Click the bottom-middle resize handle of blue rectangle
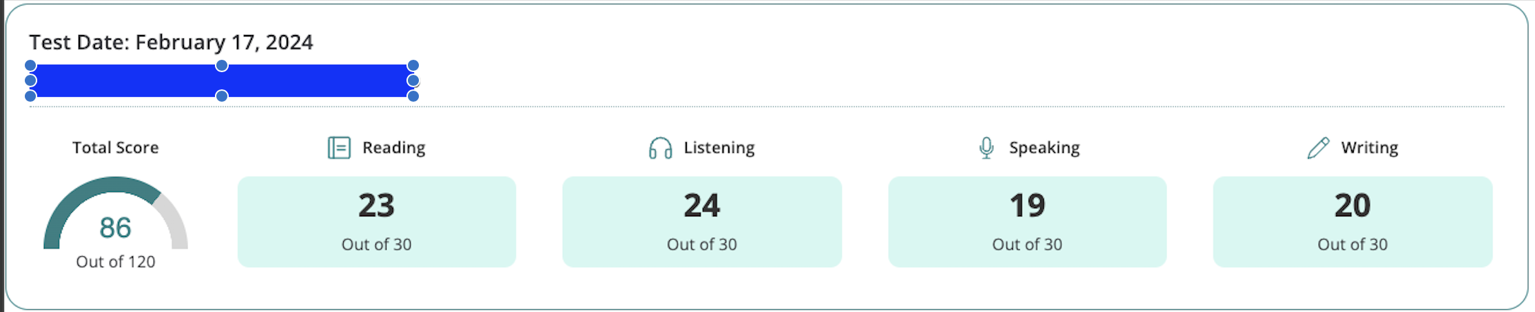 [x=222, y=96]
